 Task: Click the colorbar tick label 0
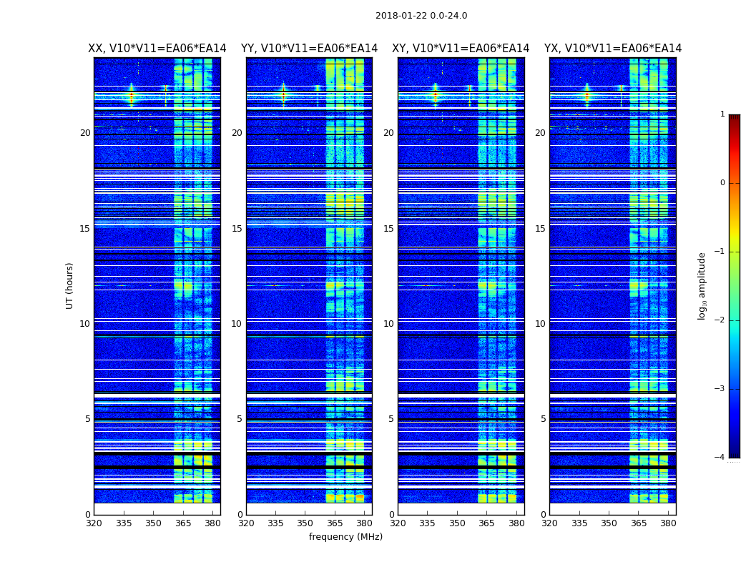pos(722,183)
